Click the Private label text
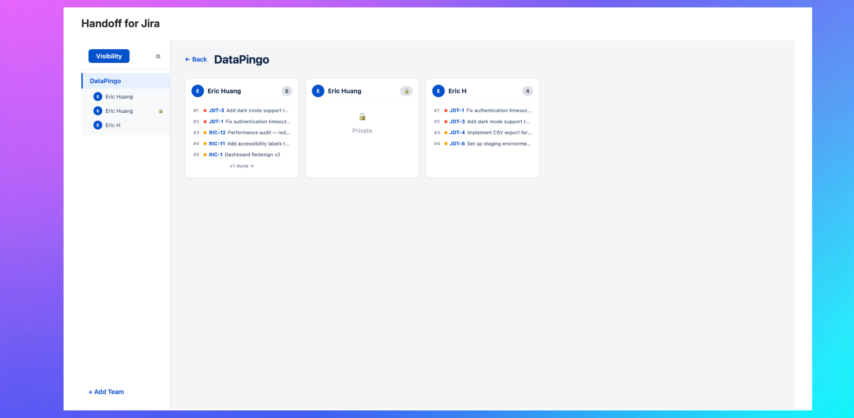Viewport: 854px width, 418px height. click(x=362, y=131)
